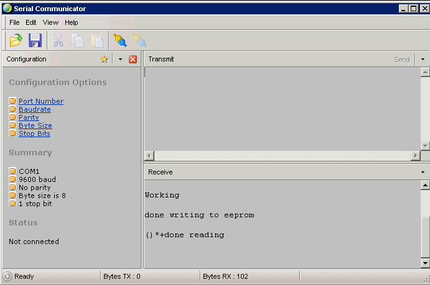Open the Help menu
This screenshot has width=430, height=285.
click(72, 22)
